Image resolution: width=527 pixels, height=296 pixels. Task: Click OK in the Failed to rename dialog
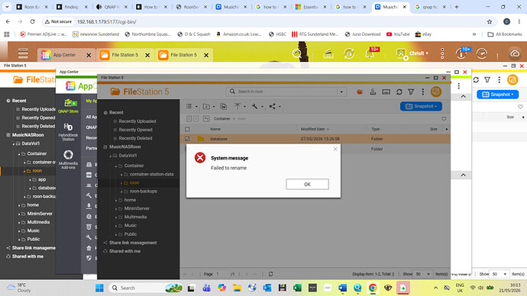coord(307,185)
